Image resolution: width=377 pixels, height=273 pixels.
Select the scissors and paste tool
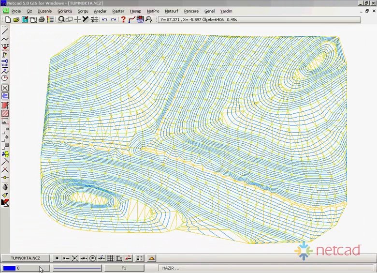click(x=5, y=154)
